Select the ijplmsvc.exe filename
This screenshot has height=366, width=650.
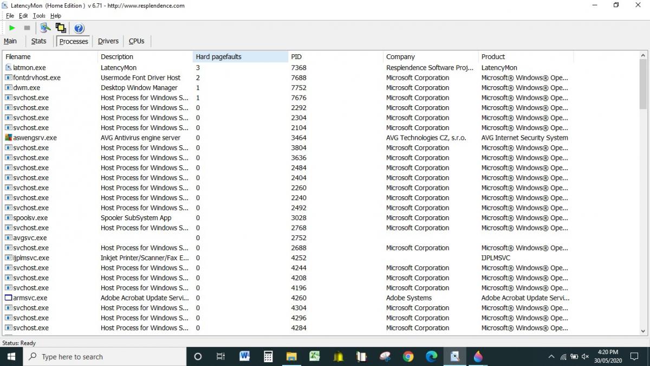(31, 258)
